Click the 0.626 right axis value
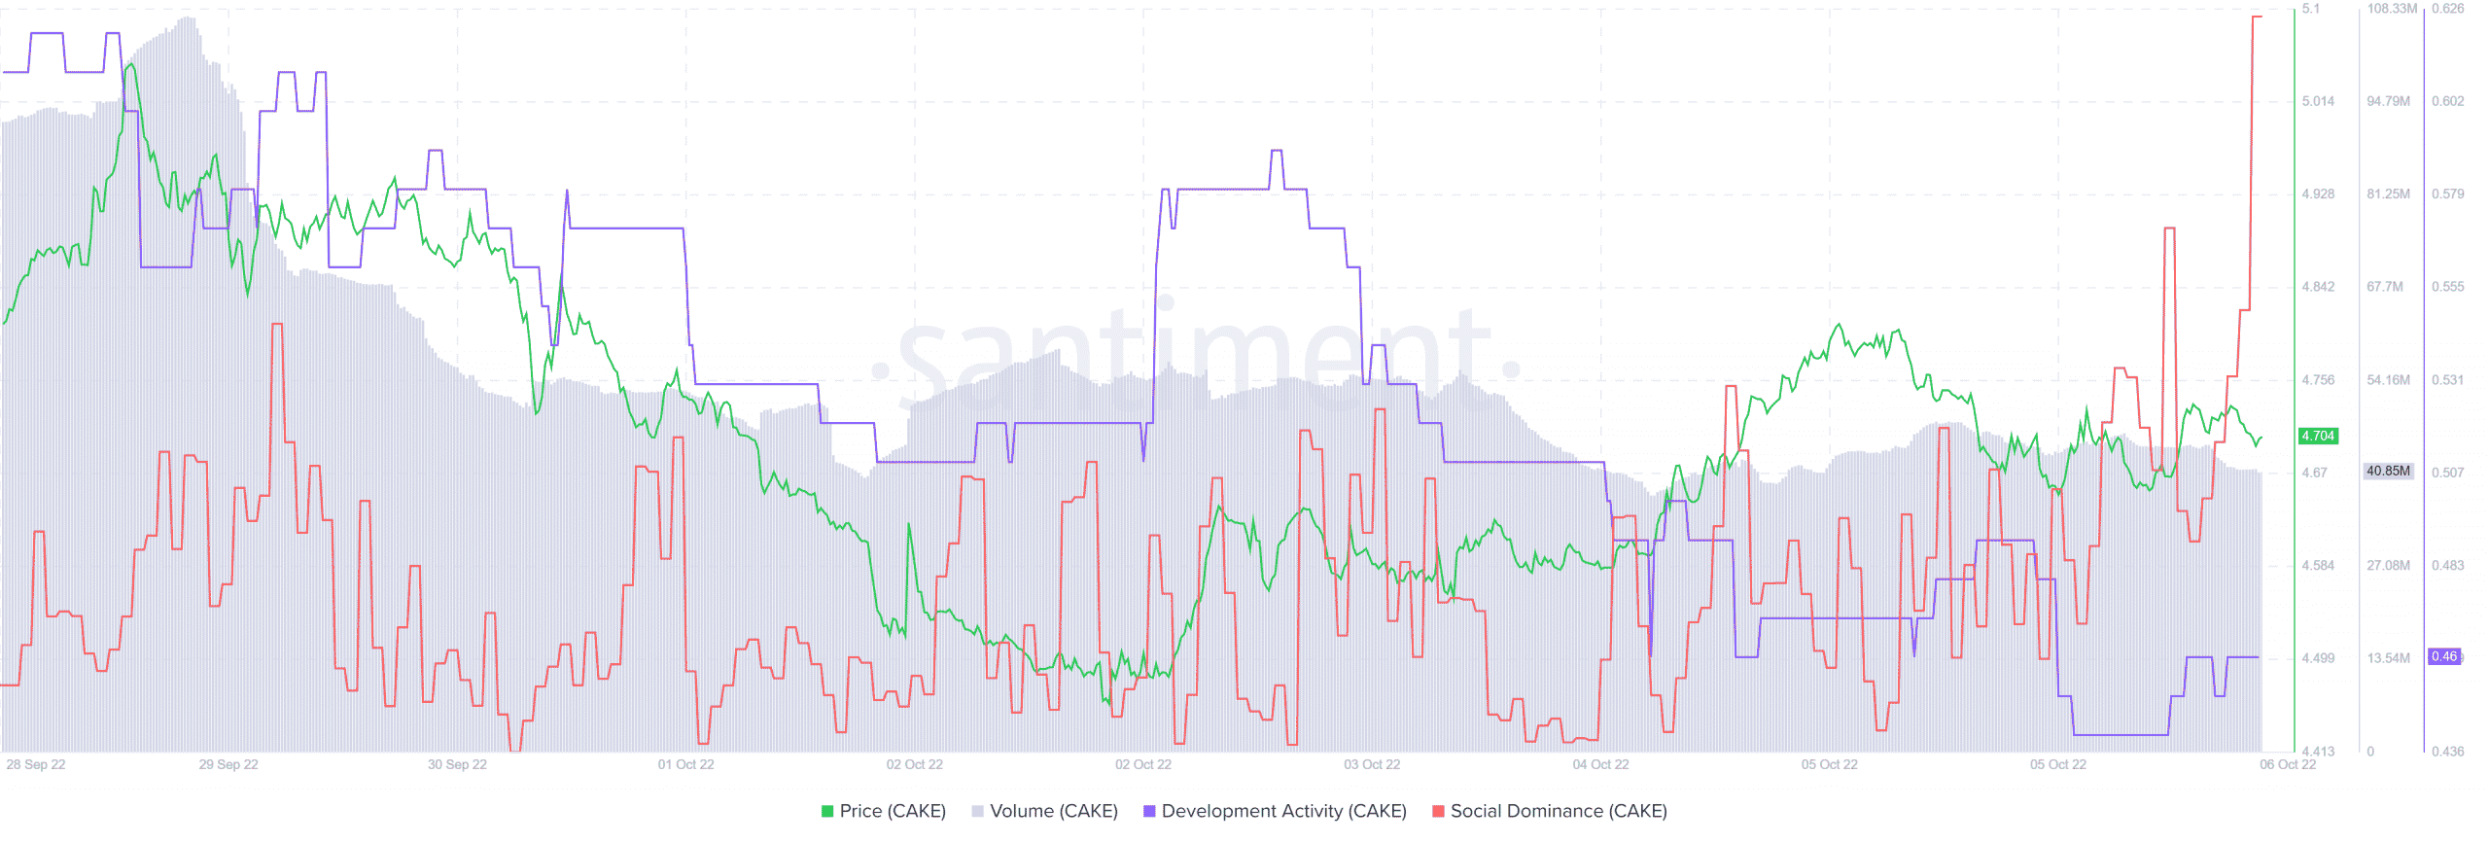The height and width of the screenshot is (843, 2489). tap(2448, 9)
